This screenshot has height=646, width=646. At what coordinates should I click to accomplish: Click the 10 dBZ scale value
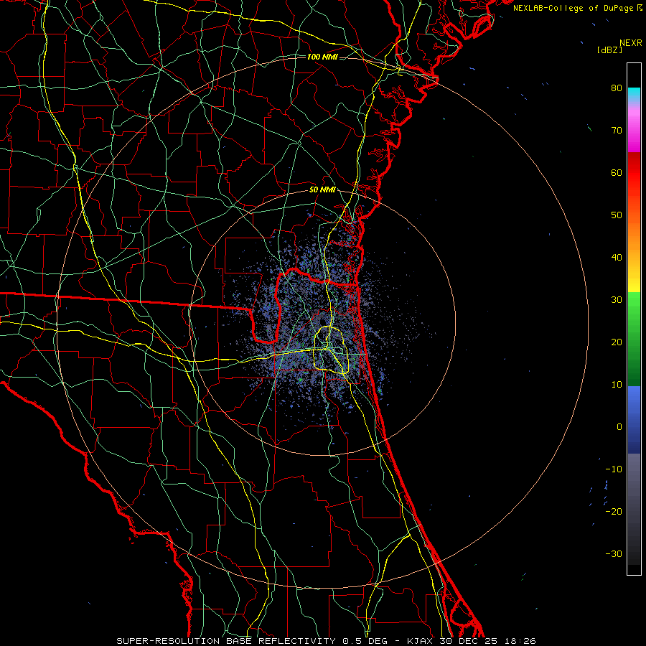point(617,385)
